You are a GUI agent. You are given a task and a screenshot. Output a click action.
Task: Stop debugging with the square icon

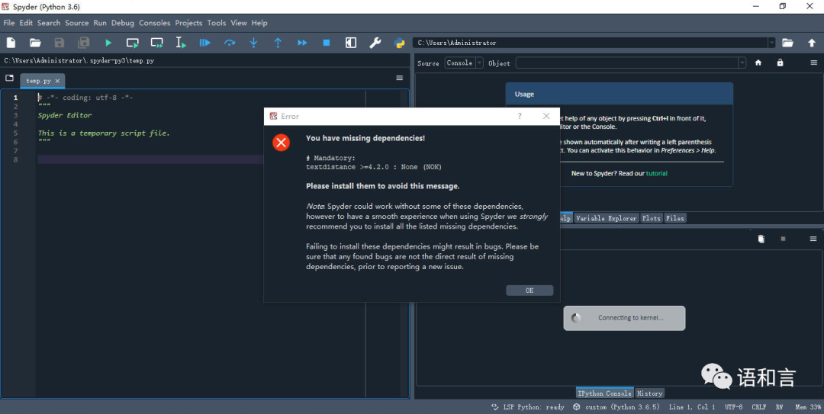click(327, 43)
